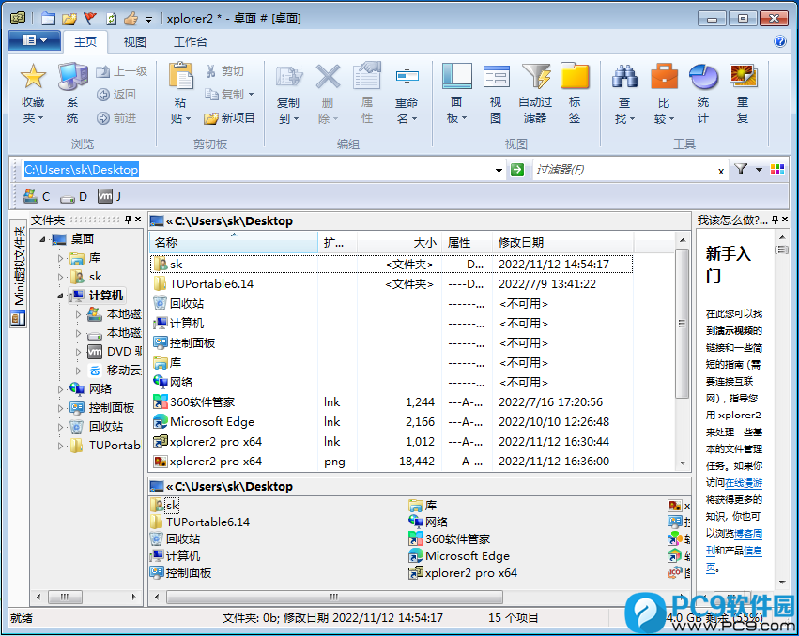Image resolution: width=799 pixels, height=636 pixels.
Task: Select Microsoft Edge in the bottom pane
Action: click(x=459, y=556)
